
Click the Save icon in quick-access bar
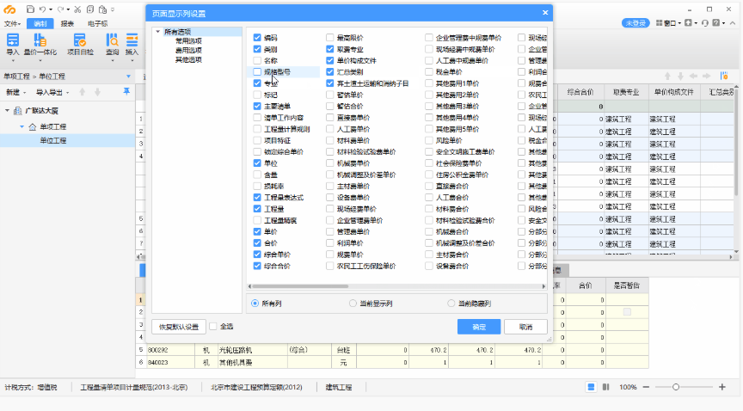(30, 9)
